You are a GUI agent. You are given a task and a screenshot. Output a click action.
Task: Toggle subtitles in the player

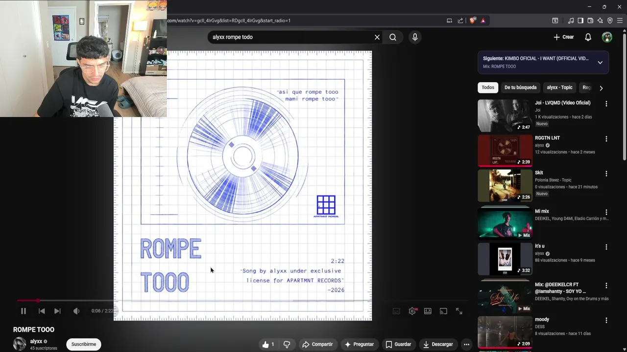pyautogui.click(x=396, y=311)
